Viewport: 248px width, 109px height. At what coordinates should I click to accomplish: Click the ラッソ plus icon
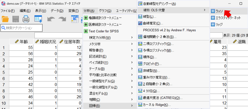tap(213, 11)
